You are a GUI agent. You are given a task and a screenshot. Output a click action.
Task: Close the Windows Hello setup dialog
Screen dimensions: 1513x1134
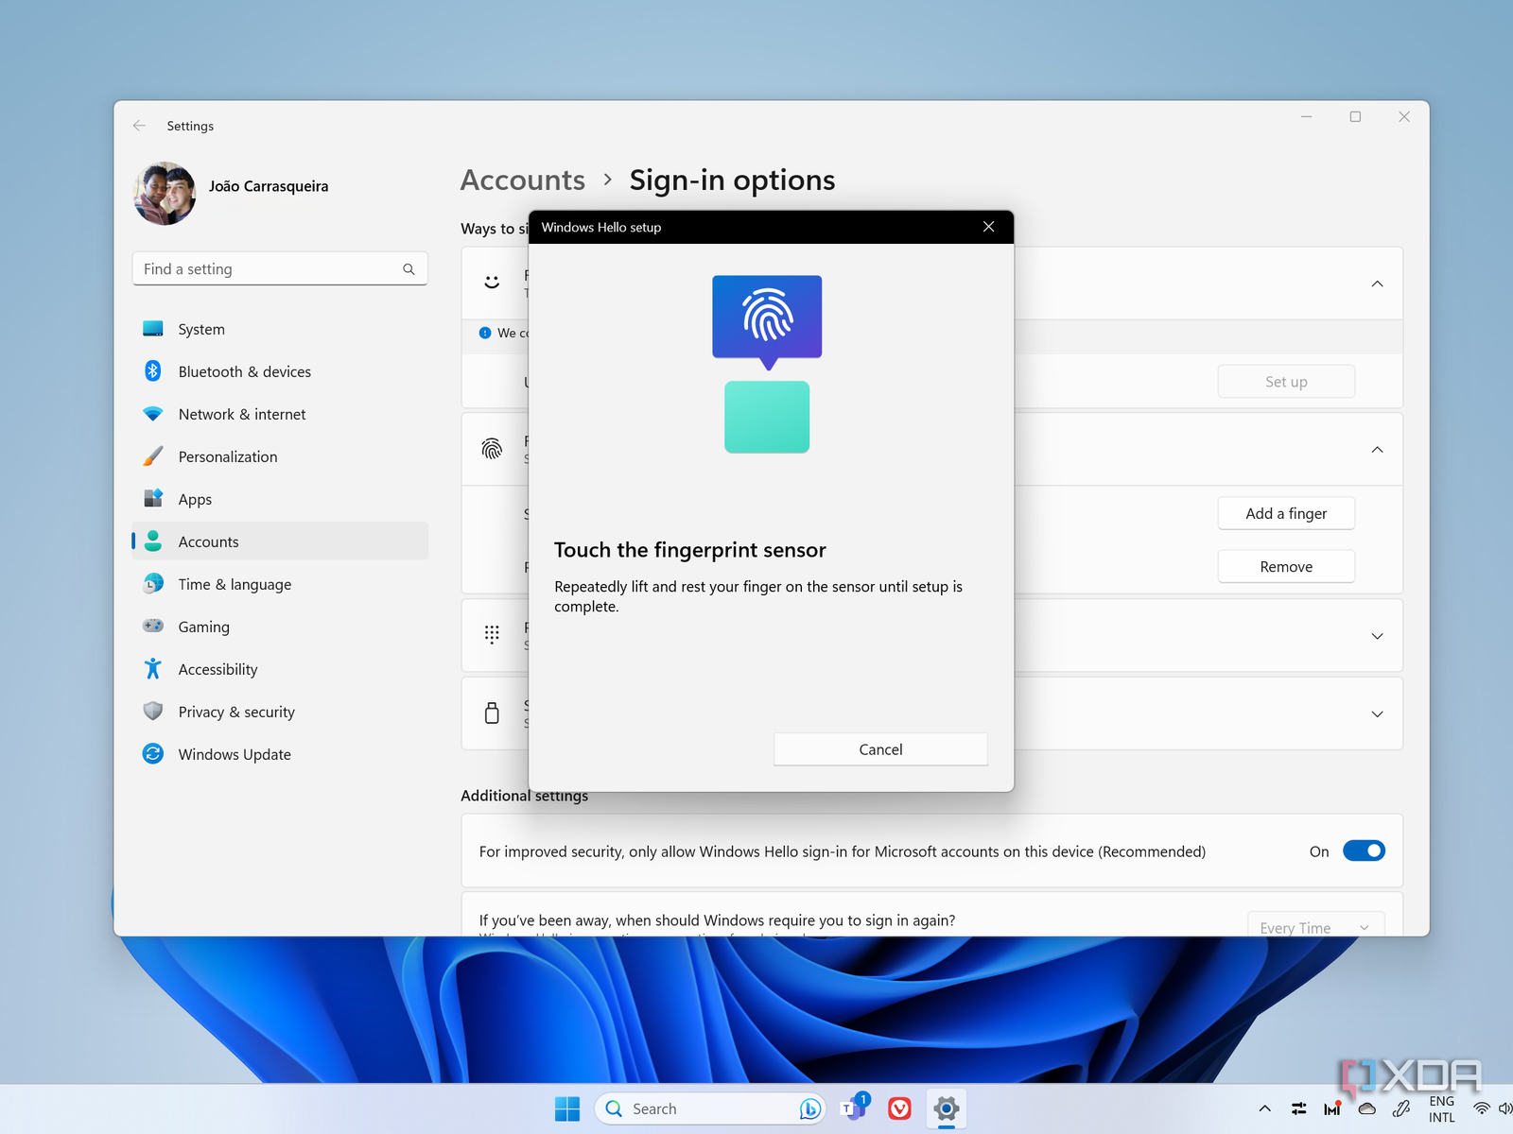click(988, 227)
